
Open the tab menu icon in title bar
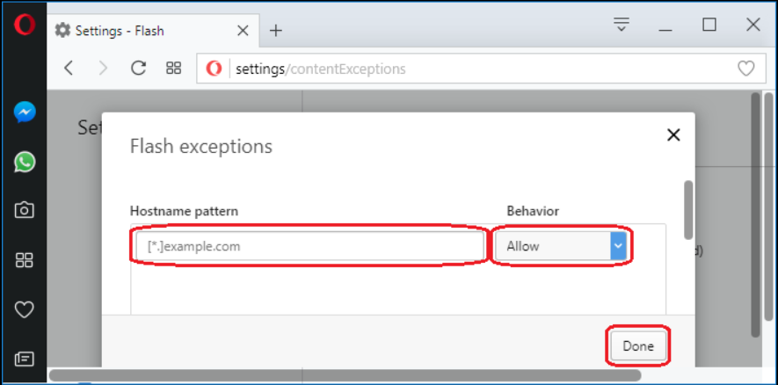[622, 25]
